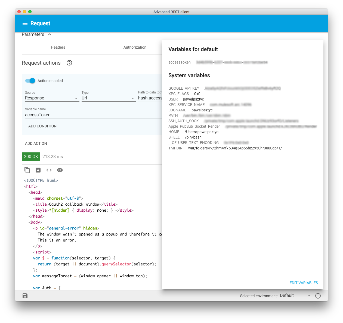Click the System variables heading
The width and height of the screenshot is (343, 323).
(x=189, y=75)
